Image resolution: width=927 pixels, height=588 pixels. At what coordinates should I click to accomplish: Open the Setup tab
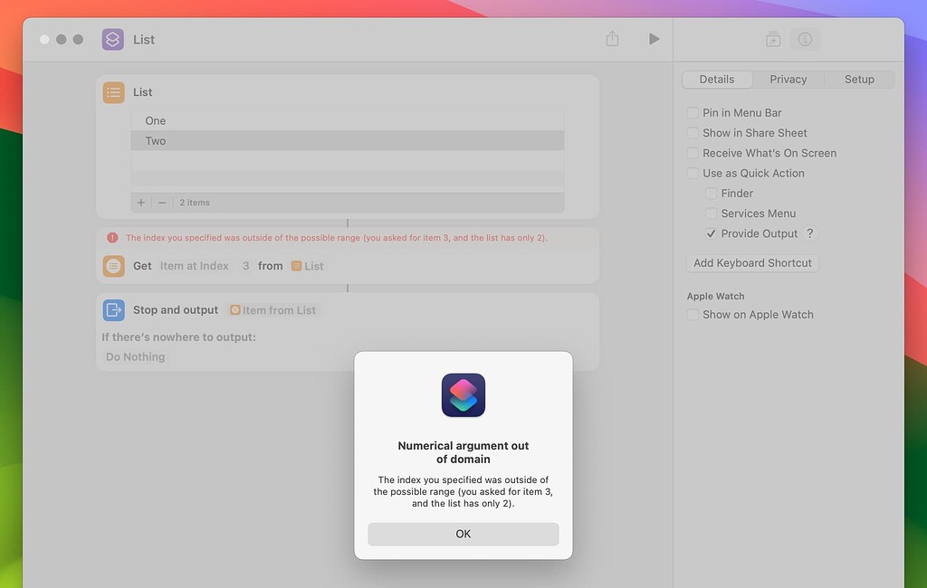pos(858,79)
